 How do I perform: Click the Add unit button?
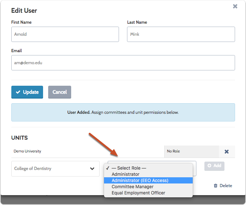point(214,166)
